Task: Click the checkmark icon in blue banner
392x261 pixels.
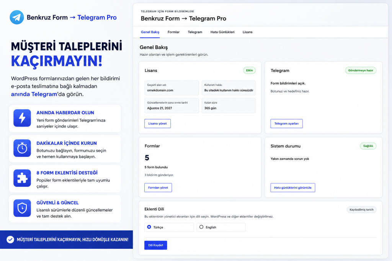Action: pyautogui.click(x=10, y=240)
